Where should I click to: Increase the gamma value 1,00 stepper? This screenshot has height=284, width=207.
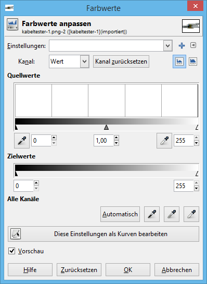click(x=117, y=138)
